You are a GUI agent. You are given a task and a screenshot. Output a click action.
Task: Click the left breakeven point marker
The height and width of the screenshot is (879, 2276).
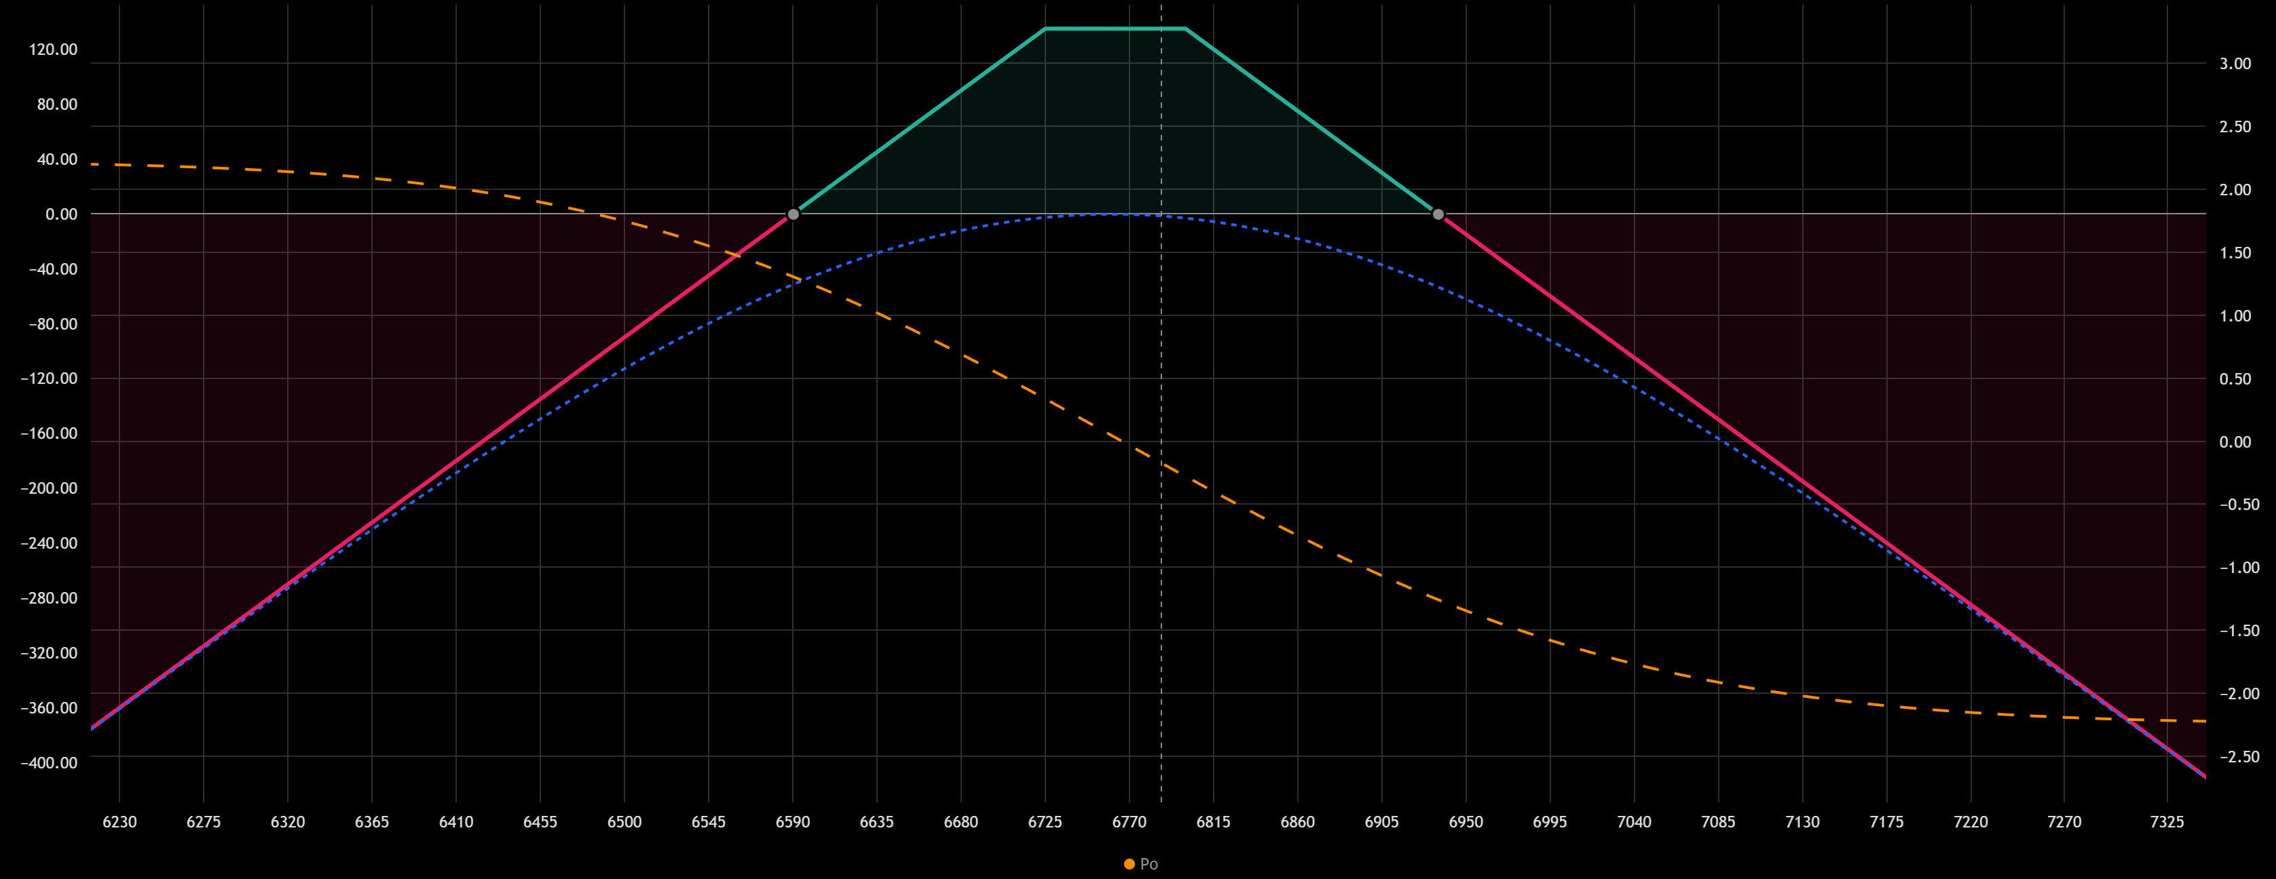794,214
